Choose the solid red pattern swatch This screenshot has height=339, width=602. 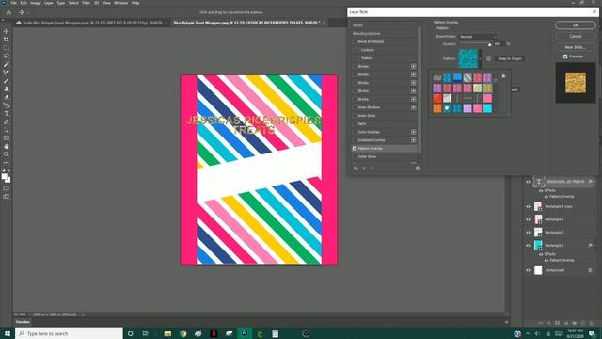[437, 98]
